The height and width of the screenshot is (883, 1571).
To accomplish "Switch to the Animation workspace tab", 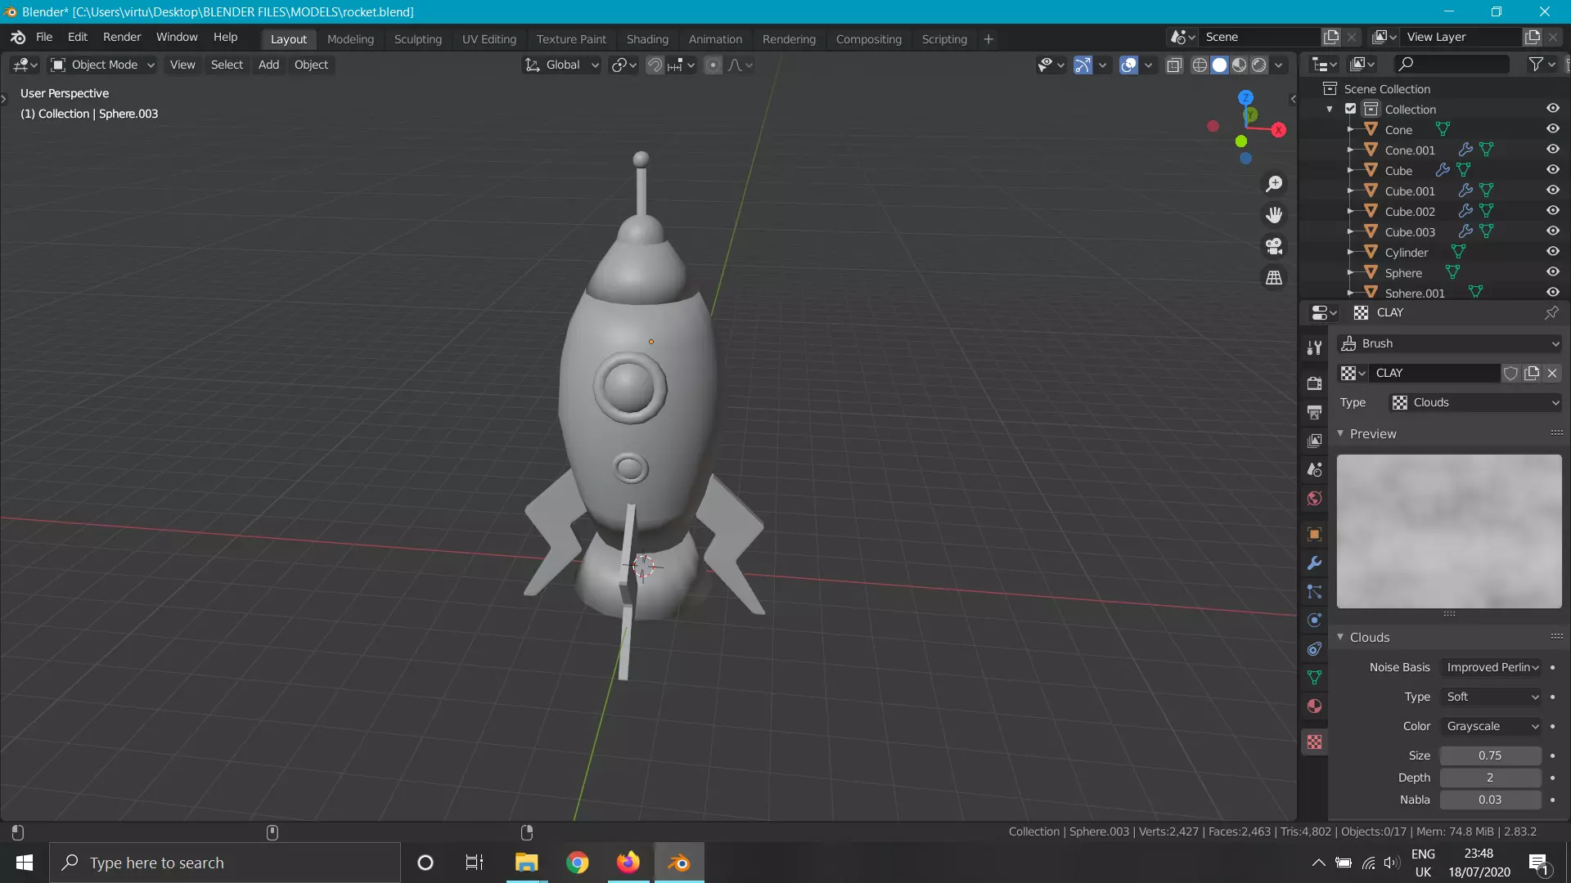I will [x=715, y=39].
